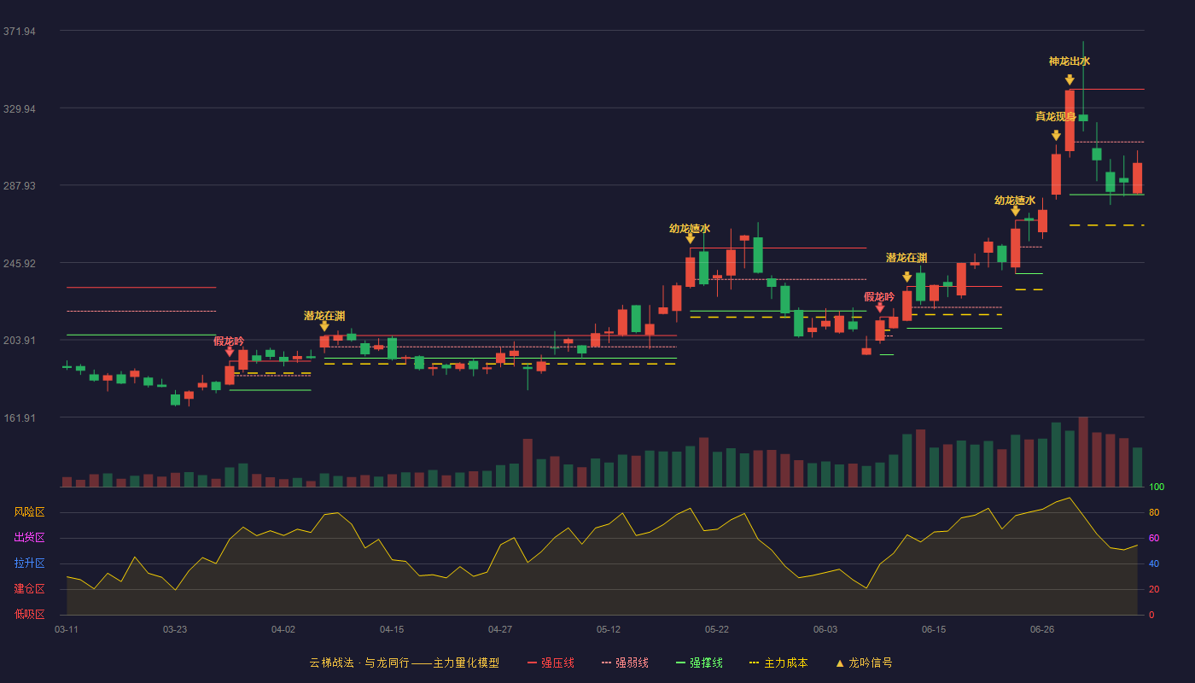1195x683 pixels.
Task: Click the red candle under 真龙现身 arrow
Action: point(1056,174)
